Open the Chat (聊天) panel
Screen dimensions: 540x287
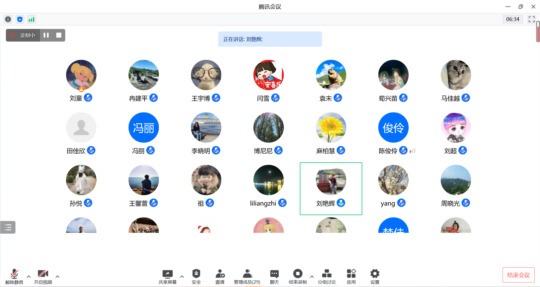click(x=274, y=276)
